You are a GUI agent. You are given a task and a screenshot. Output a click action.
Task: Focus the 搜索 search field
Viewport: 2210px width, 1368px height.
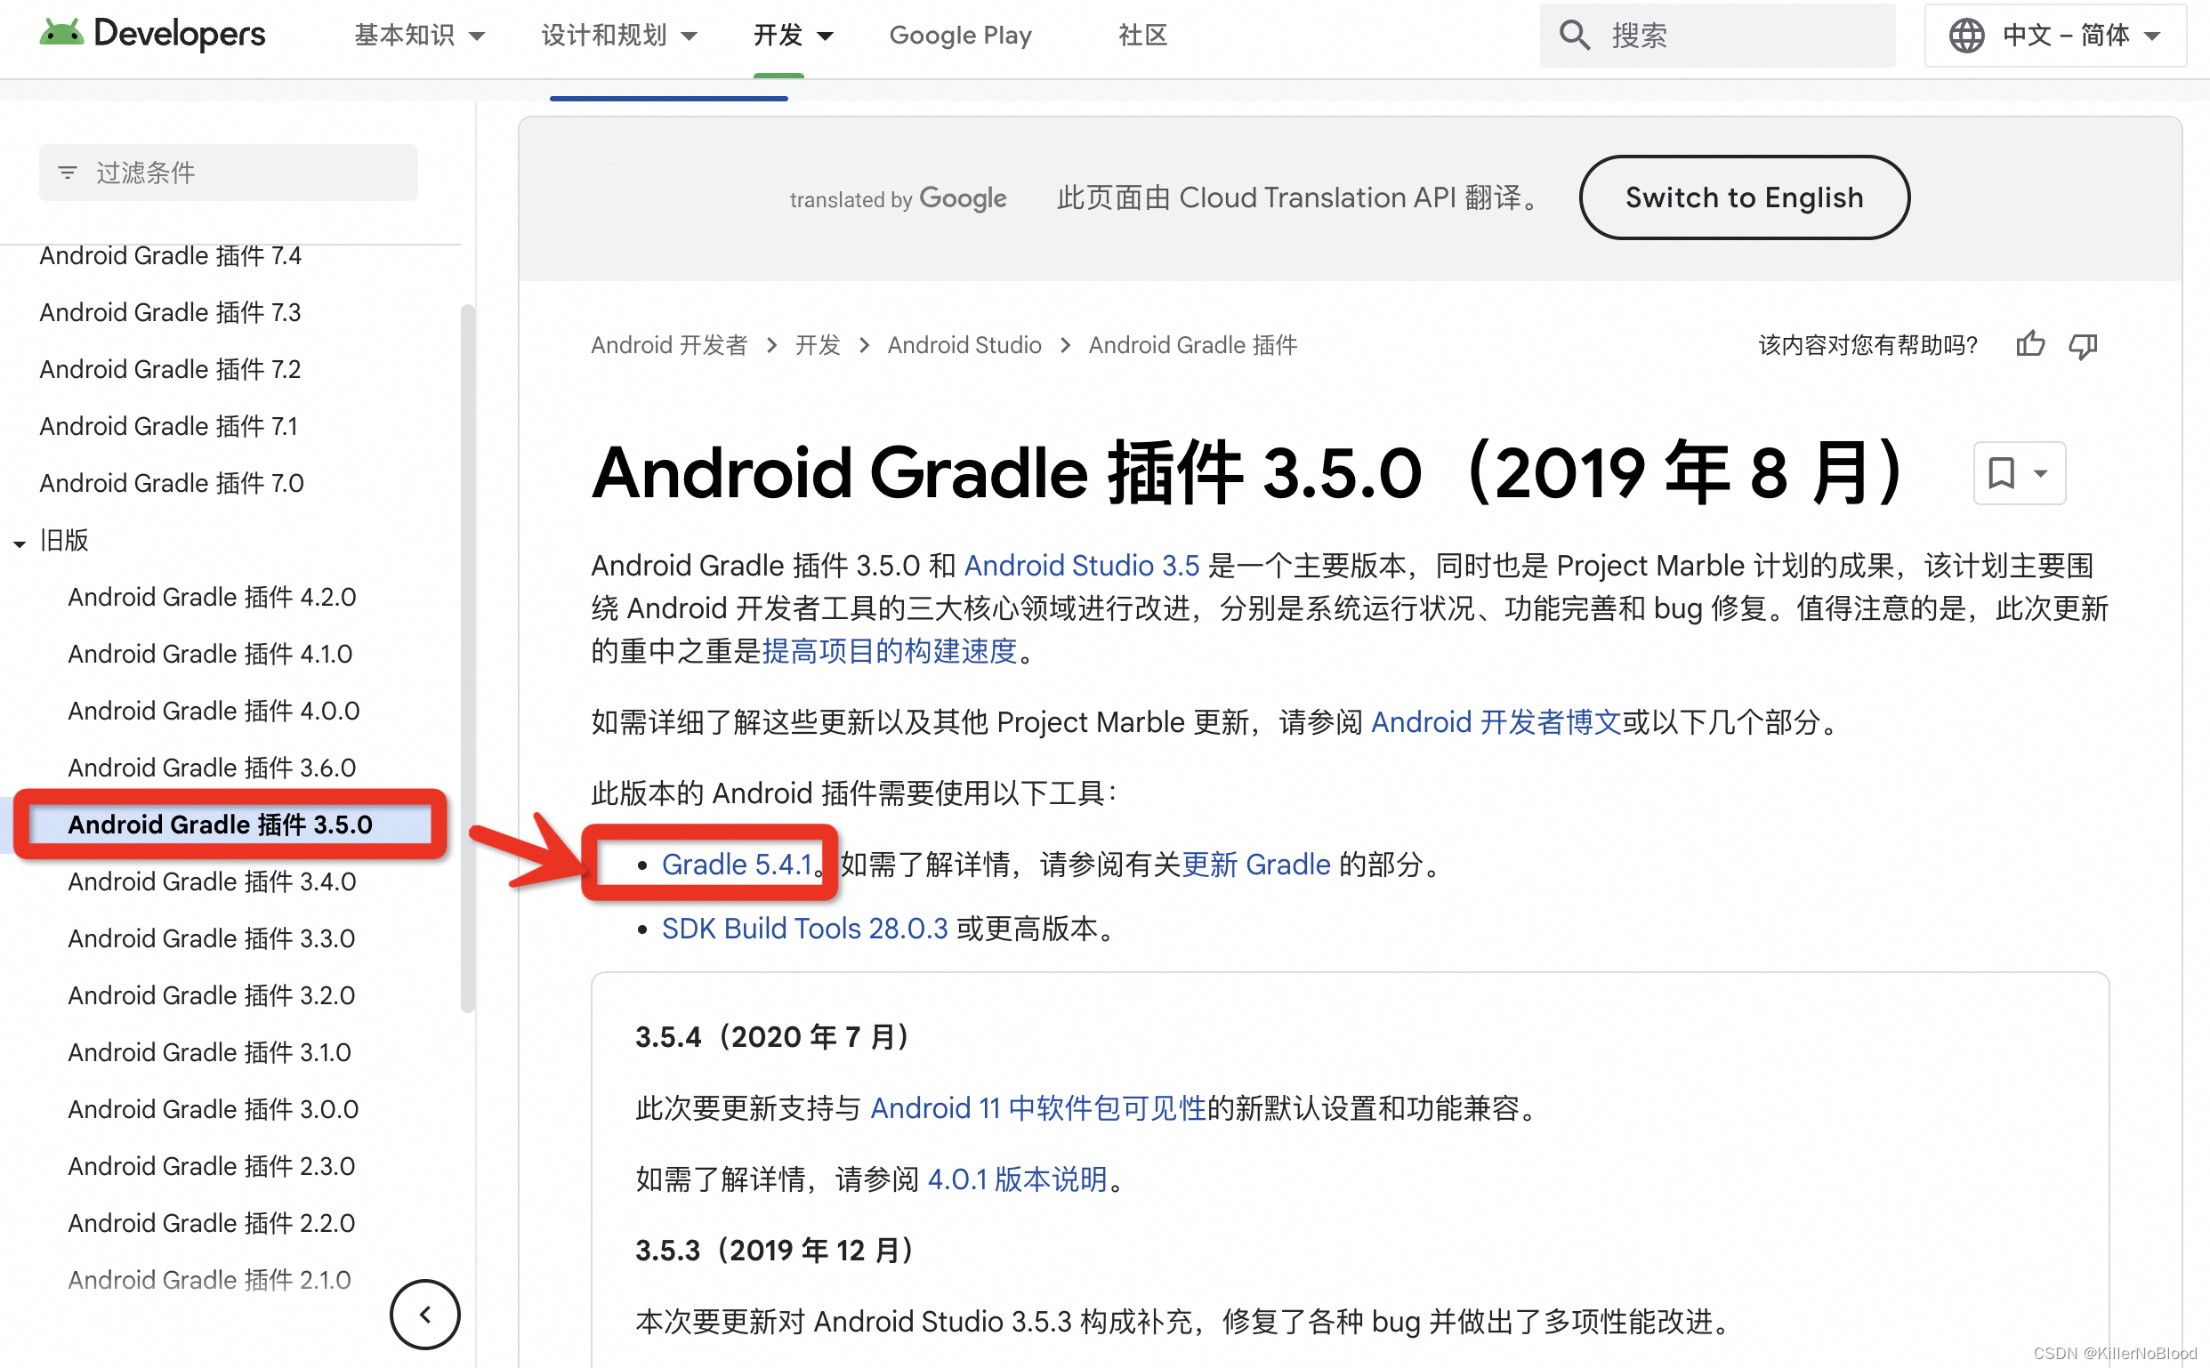tap(1717, 36)
